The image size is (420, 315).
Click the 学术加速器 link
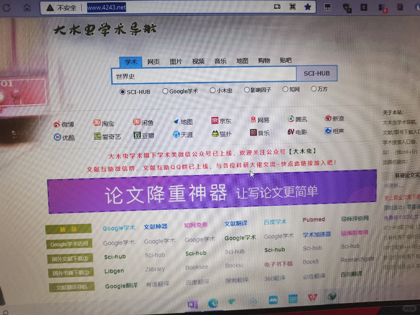317,234
